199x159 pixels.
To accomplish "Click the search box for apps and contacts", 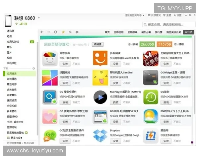I will (169, 25).
